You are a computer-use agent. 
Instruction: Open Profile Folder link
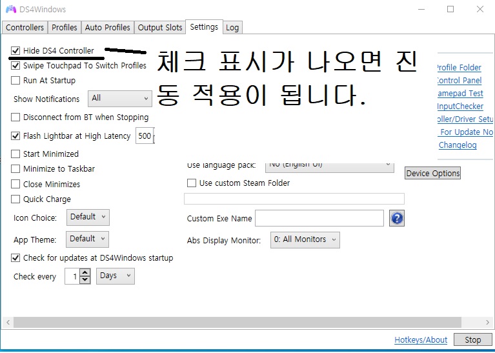tap(460, 68)
